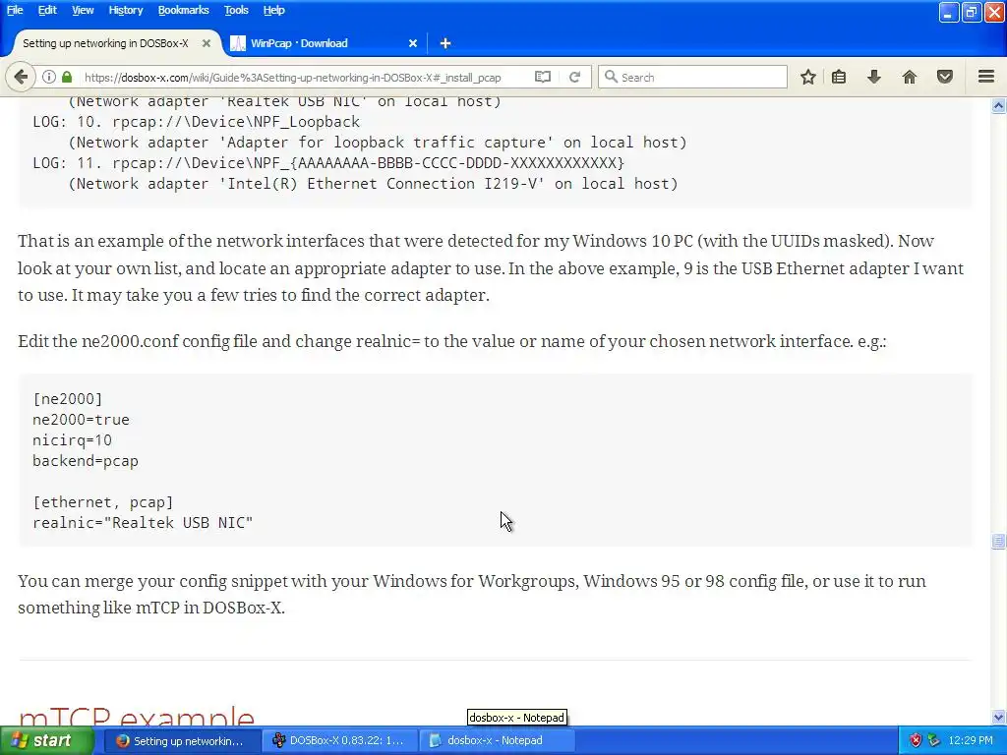Switch to the WinPcap Download tab
This screenshot has width=1007, height=755.
[x=324, y=43]
